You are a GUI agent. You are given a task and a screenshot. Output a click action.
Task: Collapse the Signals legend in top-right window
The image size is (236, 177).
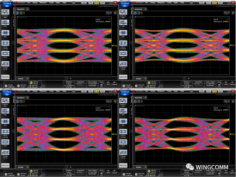tap(227, 19)
